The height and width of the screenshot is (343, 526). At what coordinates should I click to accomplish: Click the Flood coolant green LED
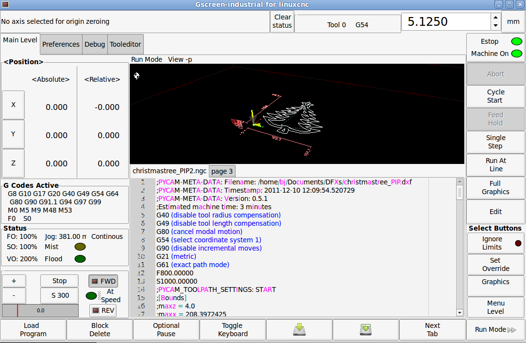pyautogui.click(x=80, y=259)
